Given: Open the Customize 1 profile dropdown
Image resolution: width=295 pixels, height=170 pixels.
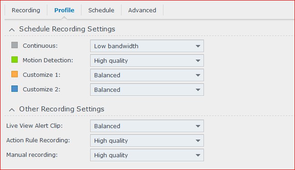Looking at the screenshot, I should point(147,75).
